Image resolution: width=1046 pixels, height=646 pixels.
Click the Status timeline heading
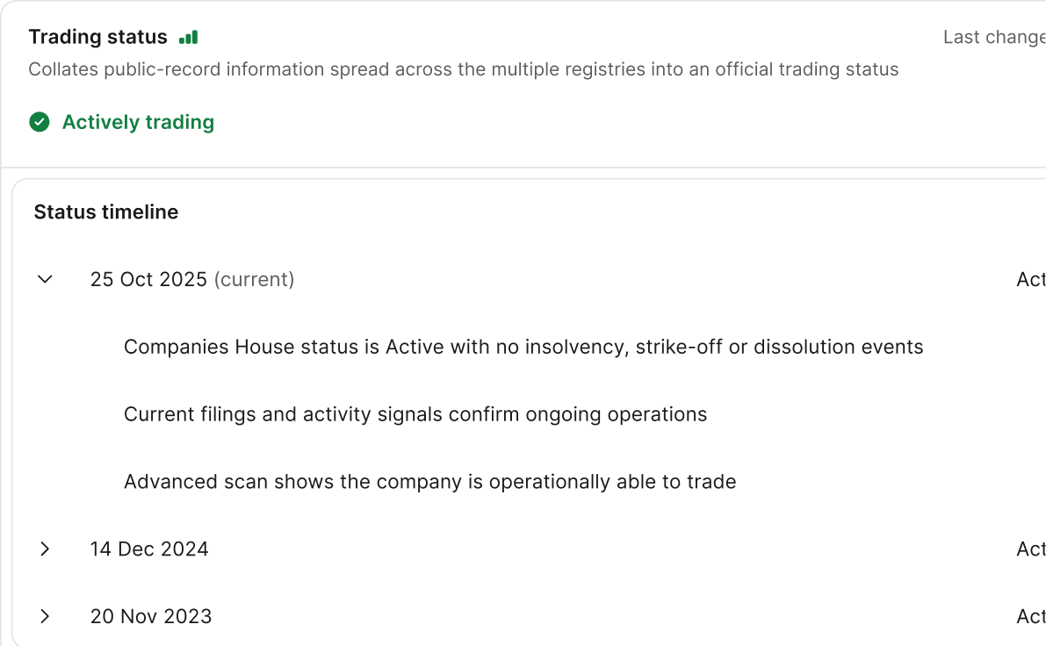[x=106, y=212]
